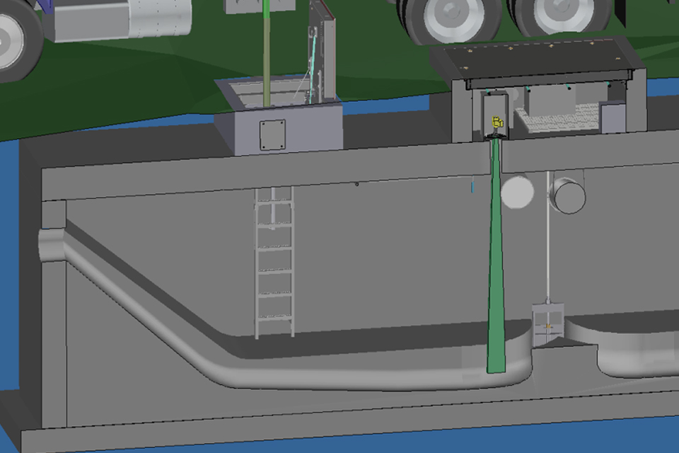Click the tall green pole in the hatch
The image size is (679, 453).
[267, 53]
